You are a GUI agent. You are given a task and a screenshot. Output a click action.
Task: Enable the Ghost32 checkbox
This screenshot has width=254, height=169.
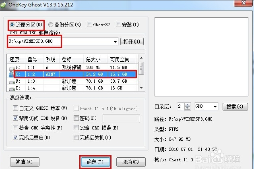click(x=89, y=25)
